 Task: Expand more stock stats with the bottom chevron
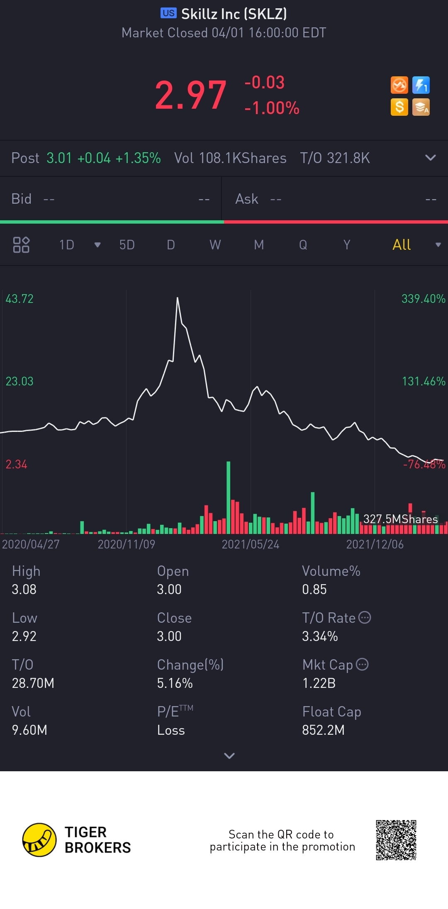coord(229,755)
